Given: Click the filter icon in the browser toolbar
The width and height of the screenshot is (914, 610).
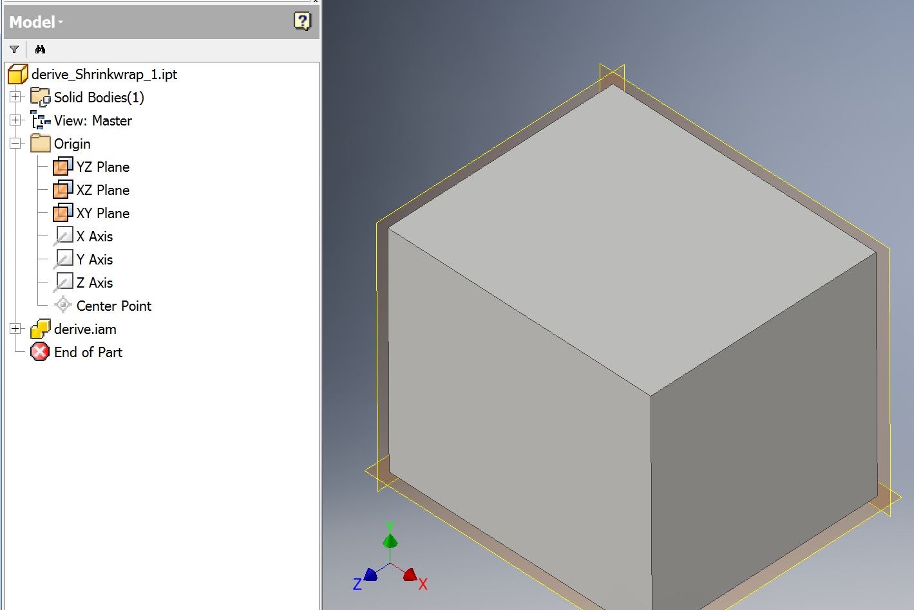Looking at the screenshot, I should [x=14, y=49].
